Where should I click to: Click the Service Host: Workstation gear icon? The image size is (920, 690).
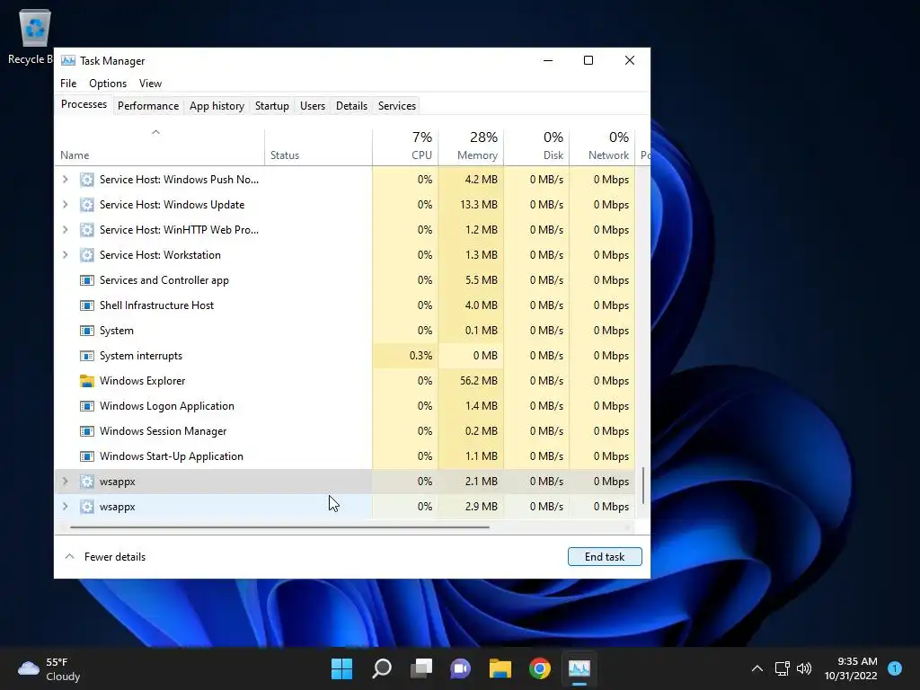click(x=87, y=255)
